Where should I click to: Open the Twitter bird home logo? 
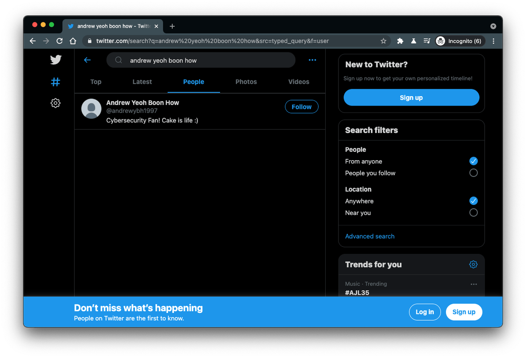point(56,60)
